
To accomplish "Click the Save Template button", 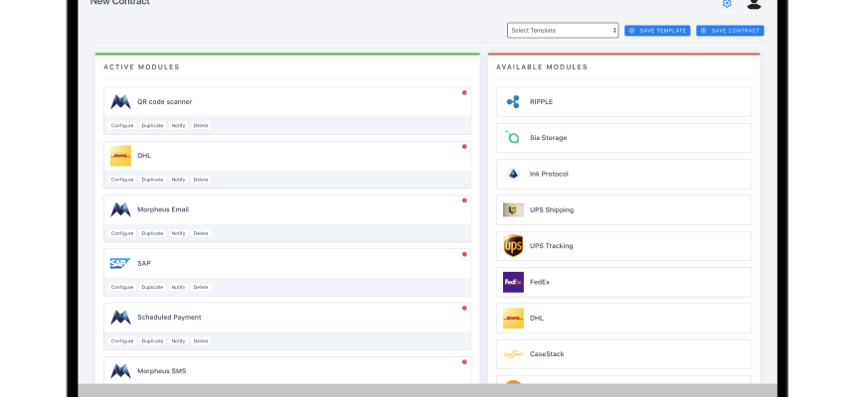I will coord(657,31).
